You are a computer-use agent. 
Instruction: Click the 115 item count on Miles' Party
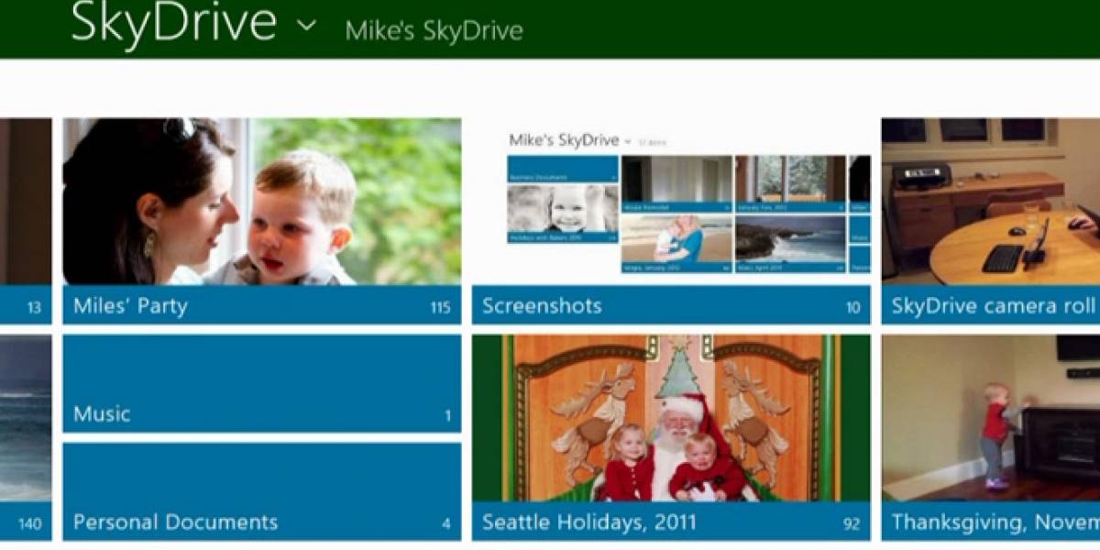pos(441,308)
